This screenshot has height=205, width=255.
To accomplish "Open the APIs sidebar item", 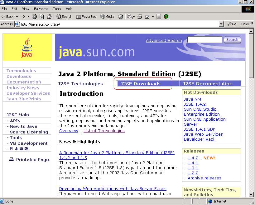I will point(15,121).
